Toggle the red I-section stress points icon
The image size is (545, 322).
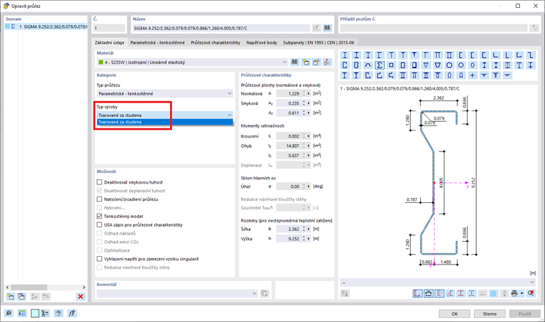tap(461, 293)
